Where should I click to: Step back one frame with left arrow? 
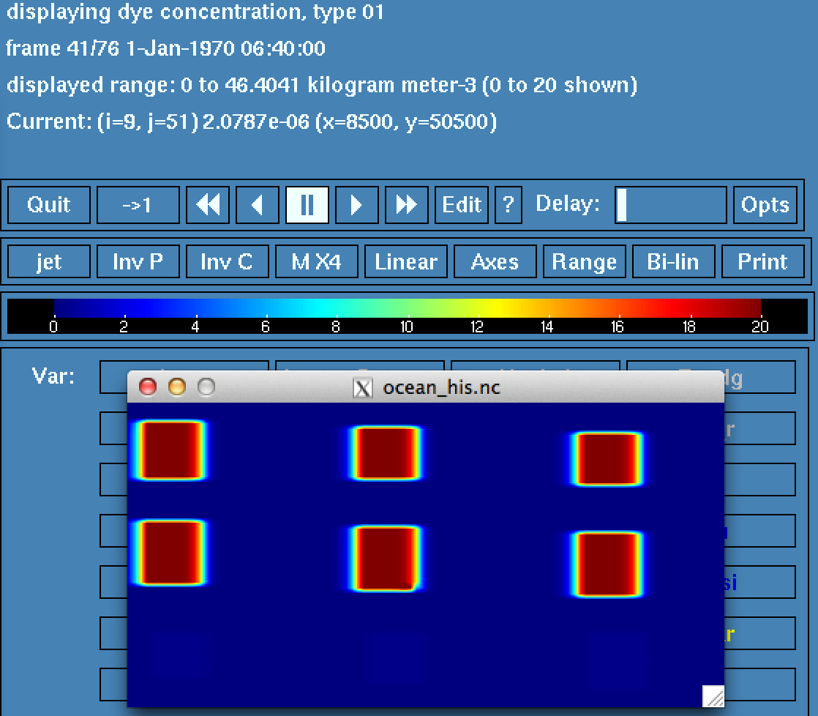point(257,205)
